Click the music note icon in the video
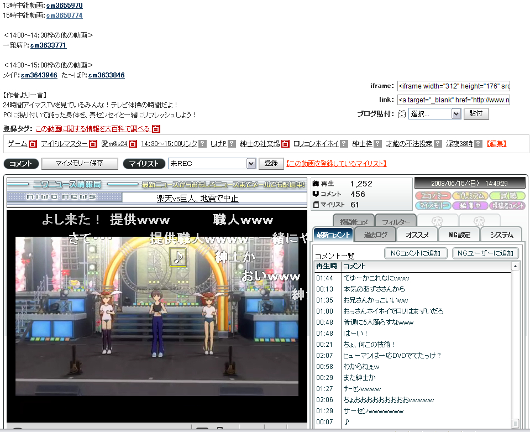This screenshot has width=530, height=432. click(178, 257)
